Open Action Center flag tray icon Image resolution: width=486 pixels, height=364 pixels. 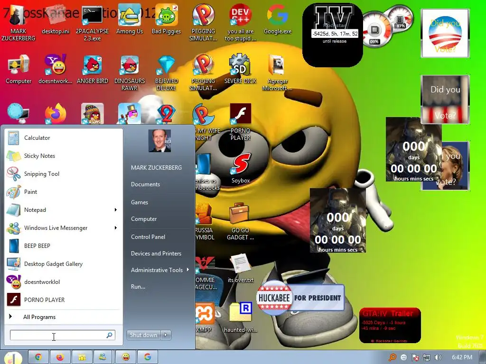click(415, 357)
